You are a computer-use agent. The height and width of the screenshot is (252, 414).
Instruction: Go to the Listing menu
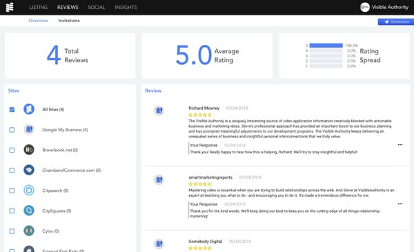click(39, 8)
